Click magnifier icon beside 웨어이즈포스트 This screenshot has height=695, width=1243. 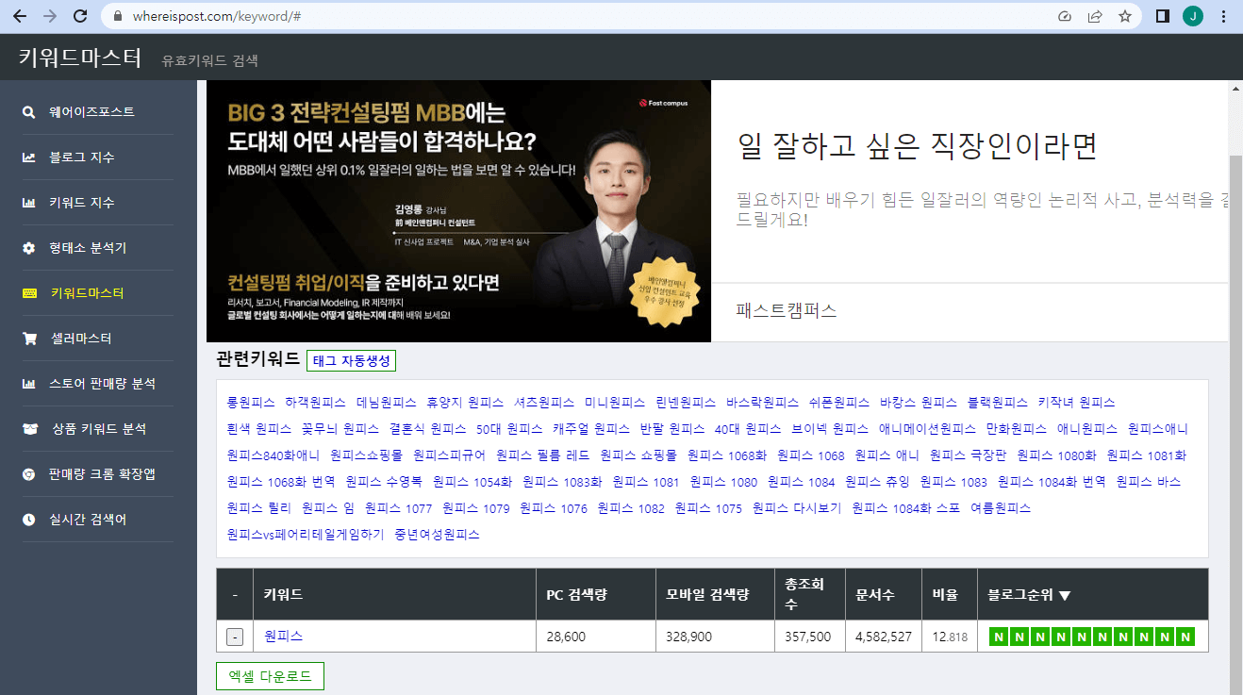[x=29, y=112]
